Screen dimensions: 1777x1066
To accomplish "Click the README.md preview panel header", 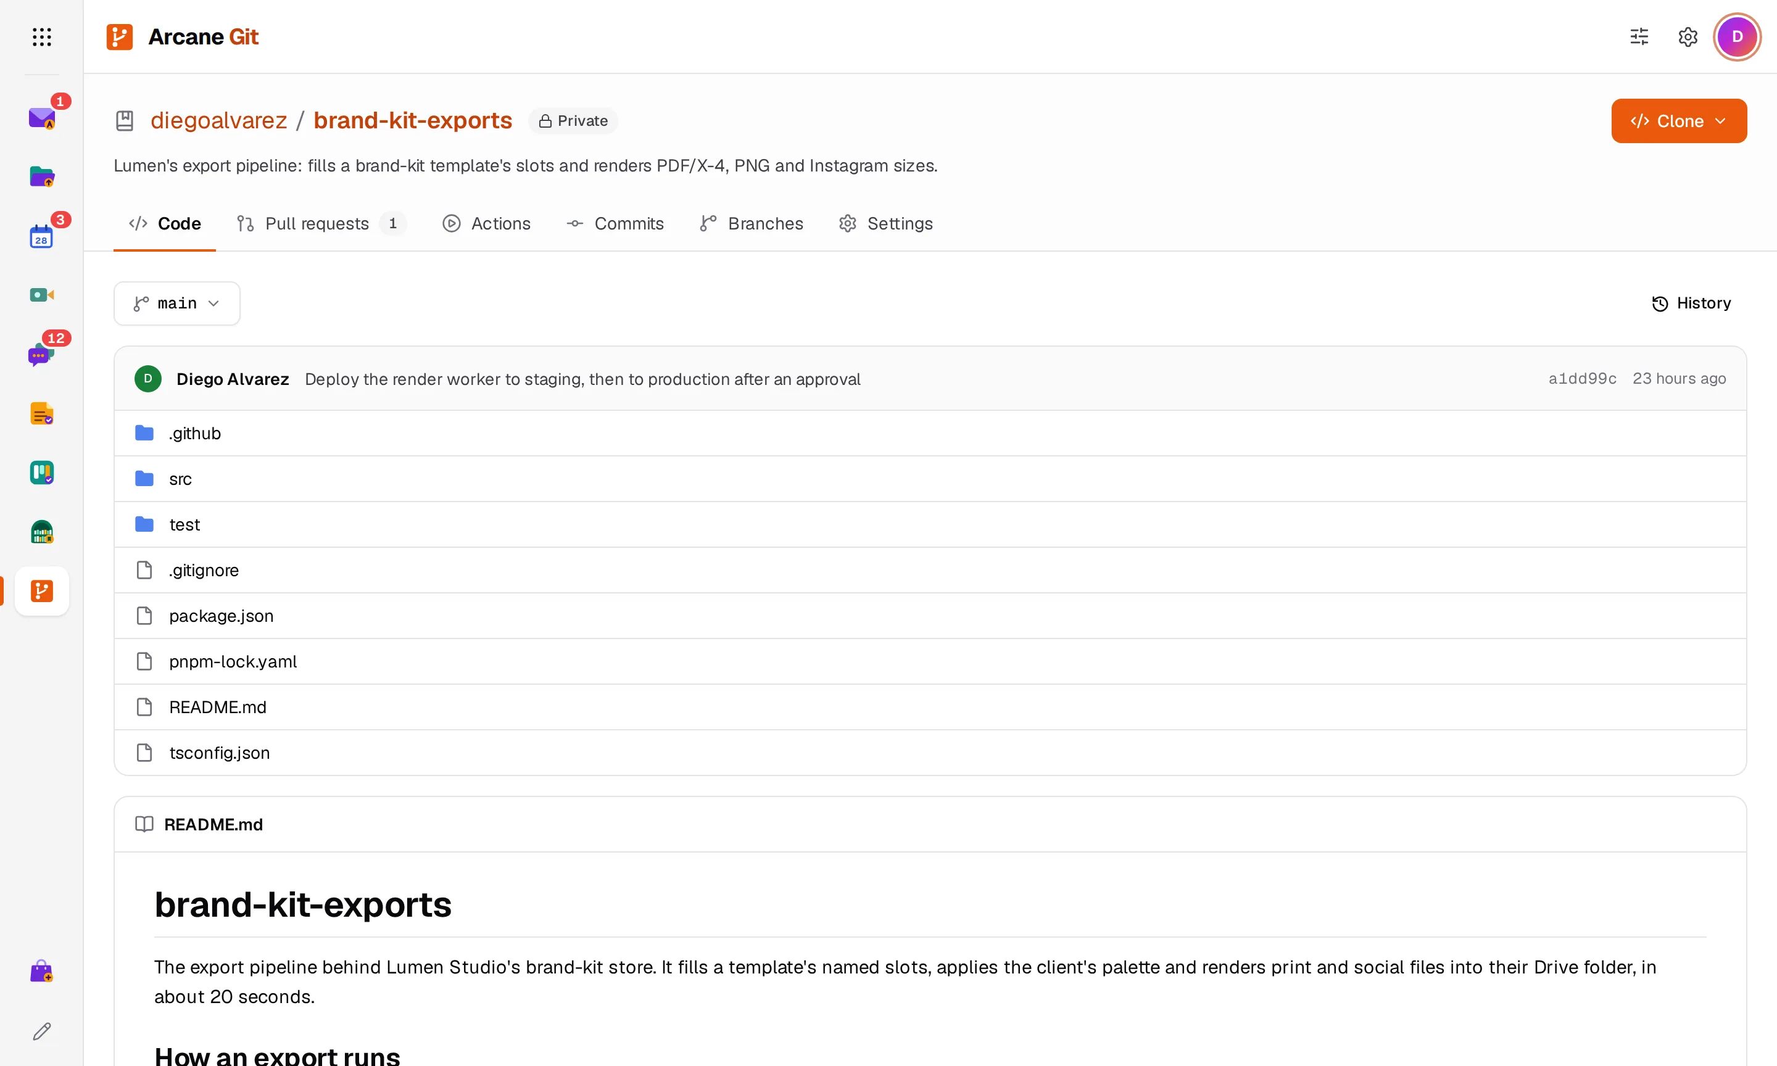I will [x=930, y=825].
